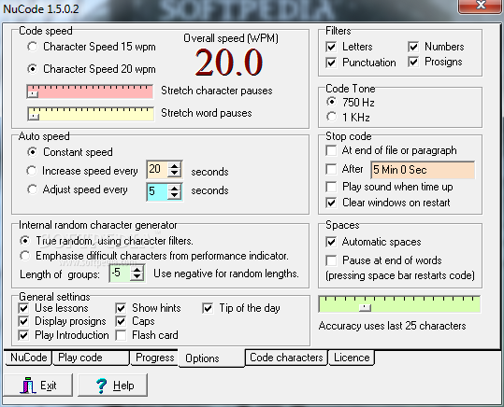
Task: Toggle Caps checkbox
Action: pos(121,321)
